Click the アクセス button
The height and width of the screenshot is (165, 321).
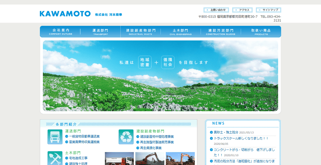tap(242, 10)
